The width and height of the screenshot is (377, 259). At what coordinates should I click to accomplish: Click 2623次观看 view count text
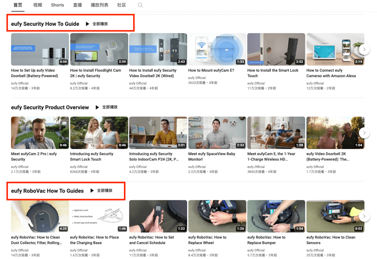click(x=197, y=83)
